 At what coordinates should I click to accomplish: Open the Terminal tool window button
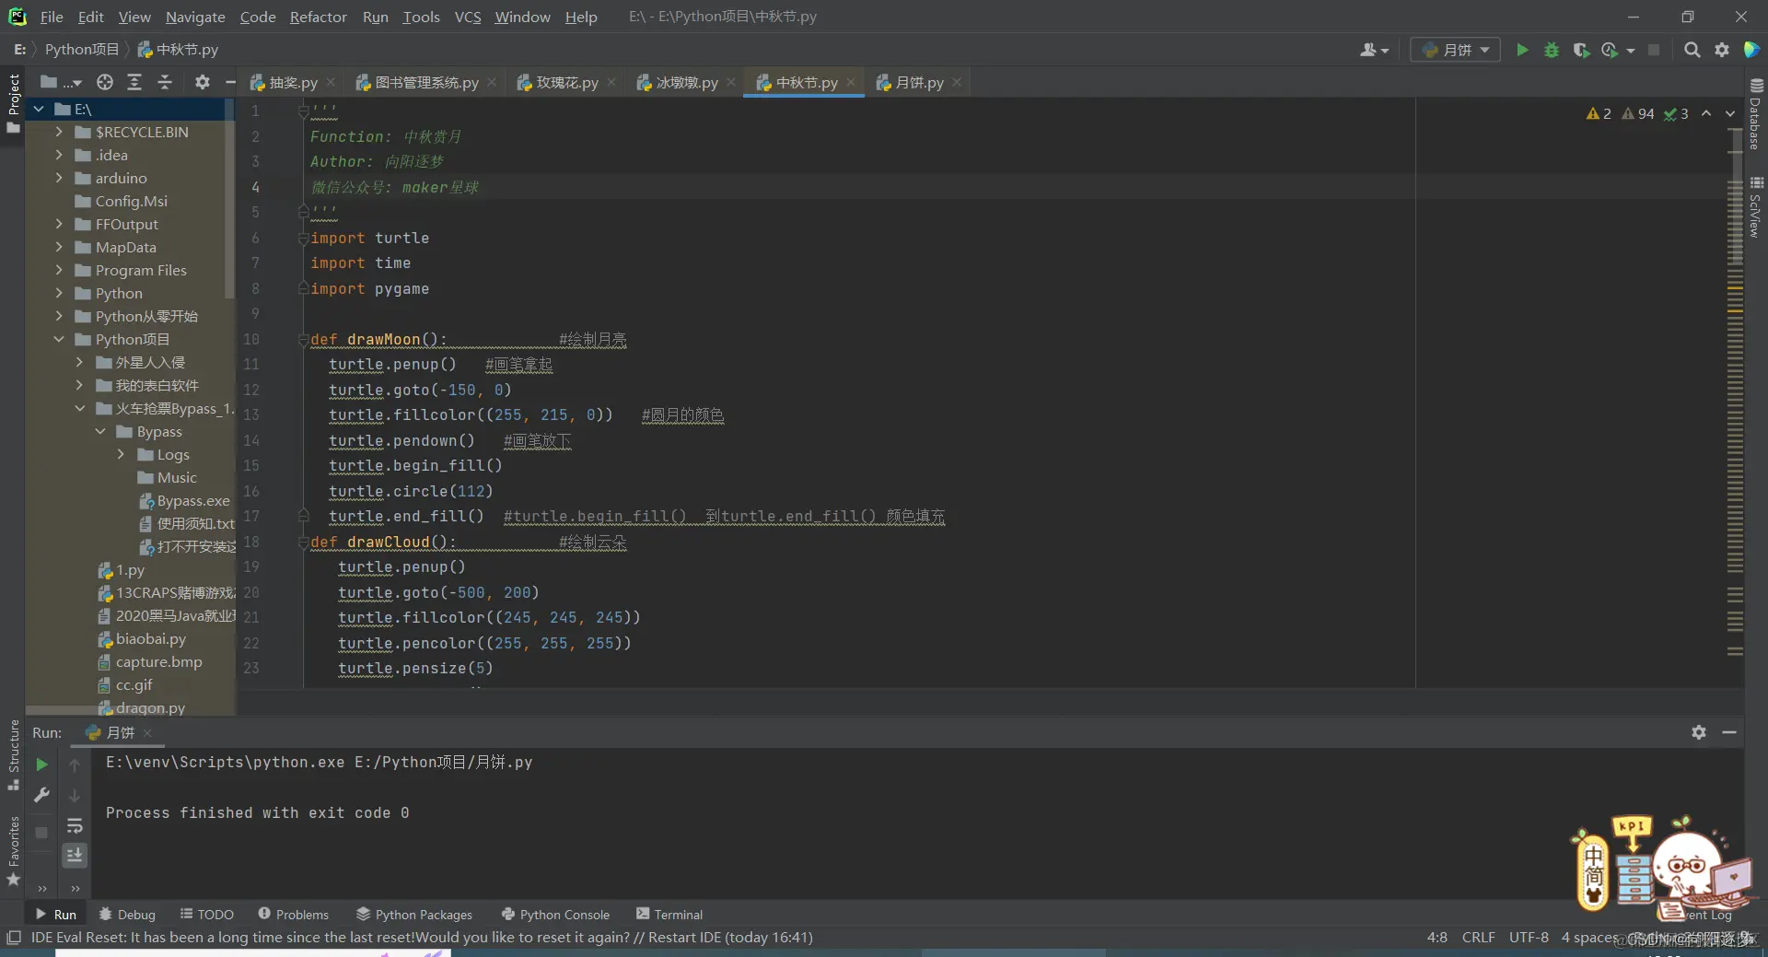click(x=669, y=915)
